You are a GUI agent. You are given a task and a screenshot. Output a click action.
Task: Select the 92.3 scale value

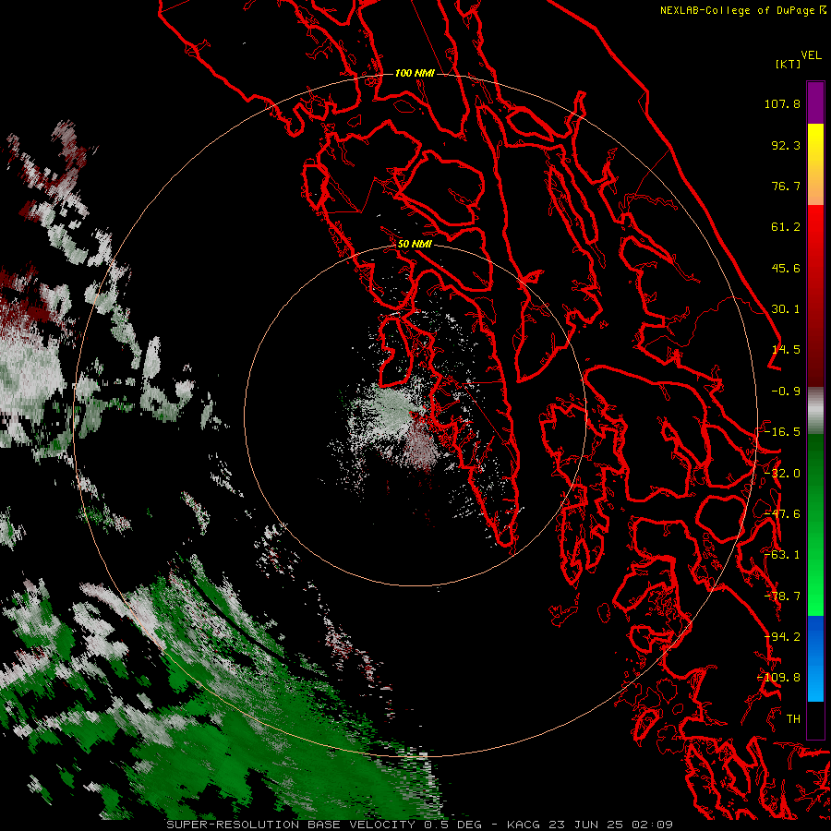(x=786, y=145)
